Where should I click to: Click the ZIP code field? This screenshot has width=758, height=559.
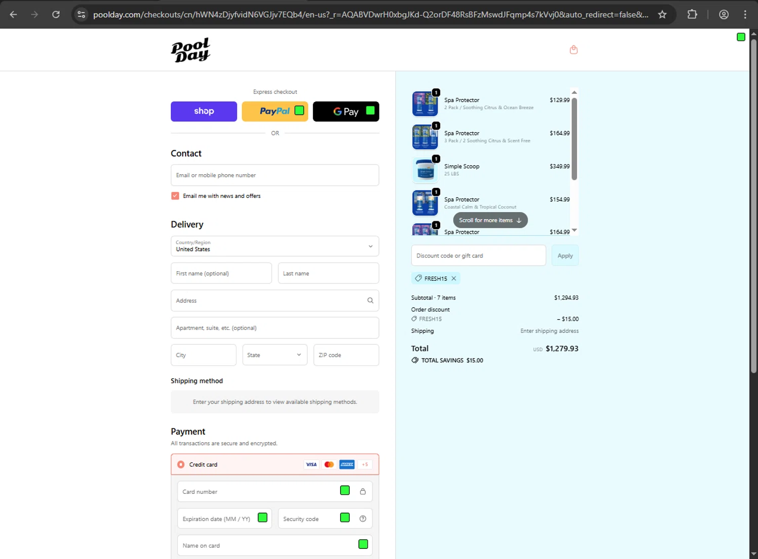(x=346, y=355)
